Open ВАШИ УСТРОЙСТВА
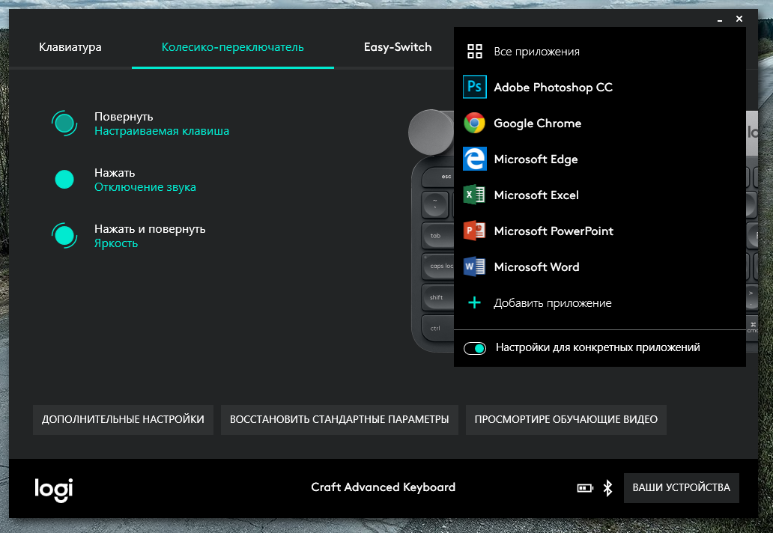Viewport: 773px width, 533px height. (681, 487)
